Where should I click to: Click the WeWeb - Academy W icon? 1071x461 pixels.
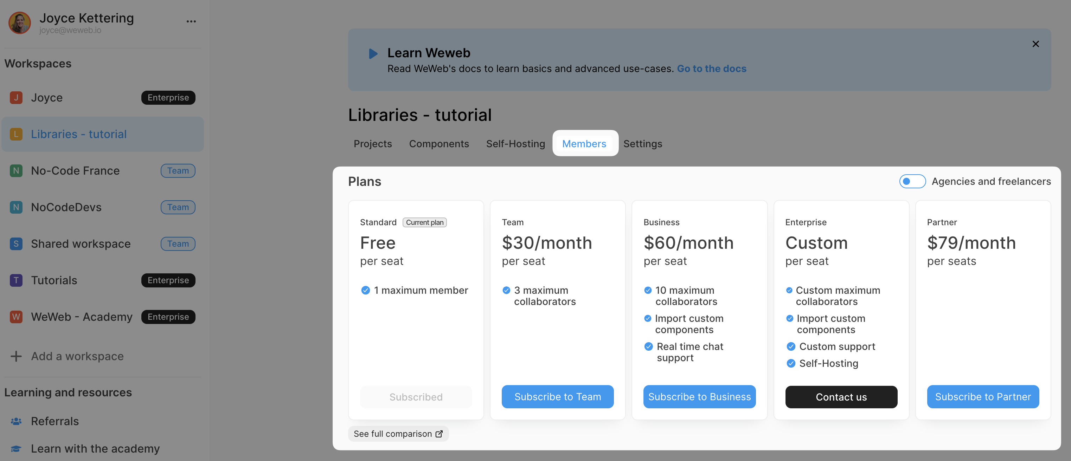coord(16,317)
